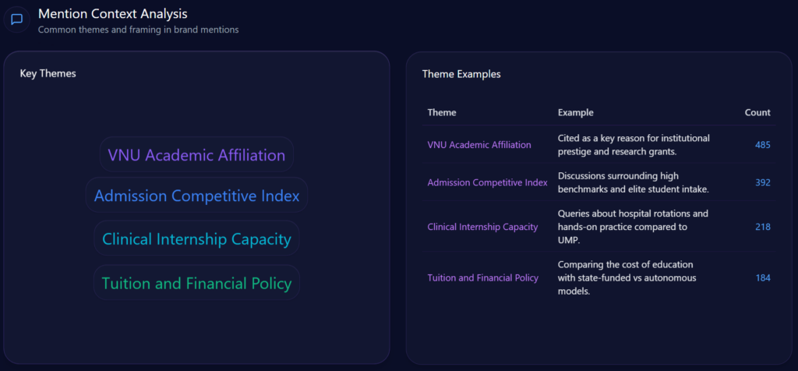Select the 218 count value

(x=762, y=227)
